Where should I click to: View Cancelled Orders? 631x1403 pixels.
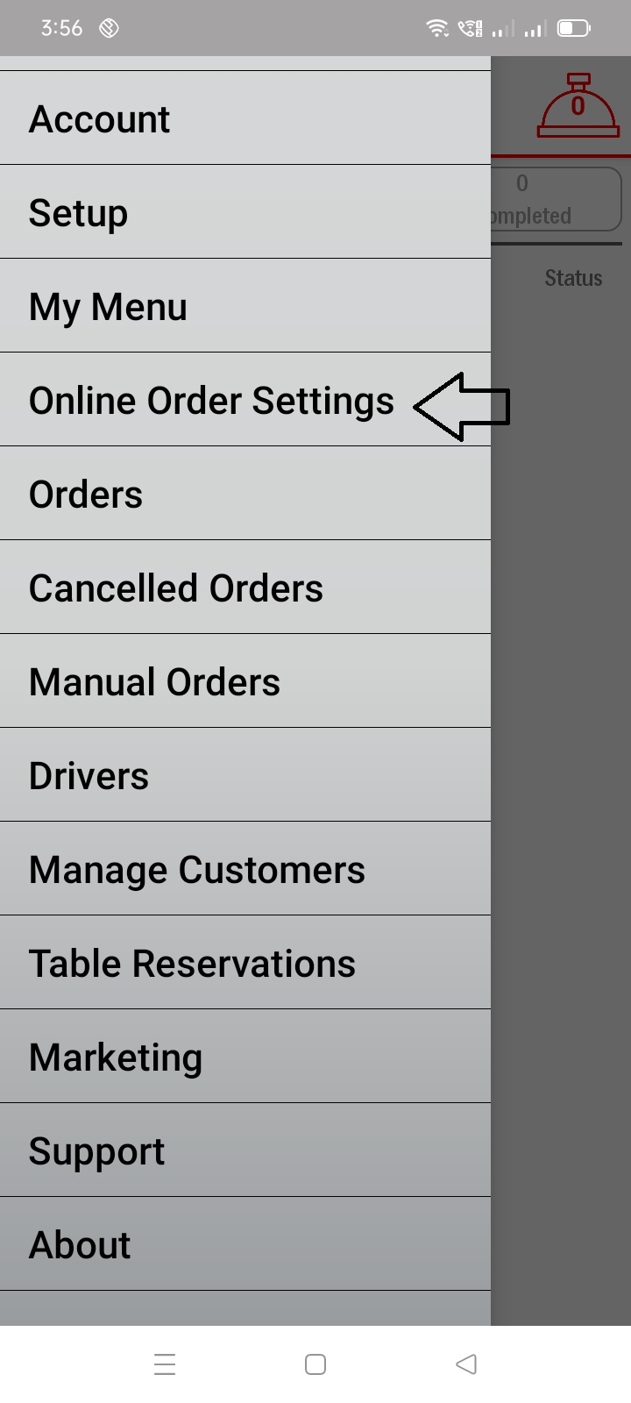tap(245, 587)
